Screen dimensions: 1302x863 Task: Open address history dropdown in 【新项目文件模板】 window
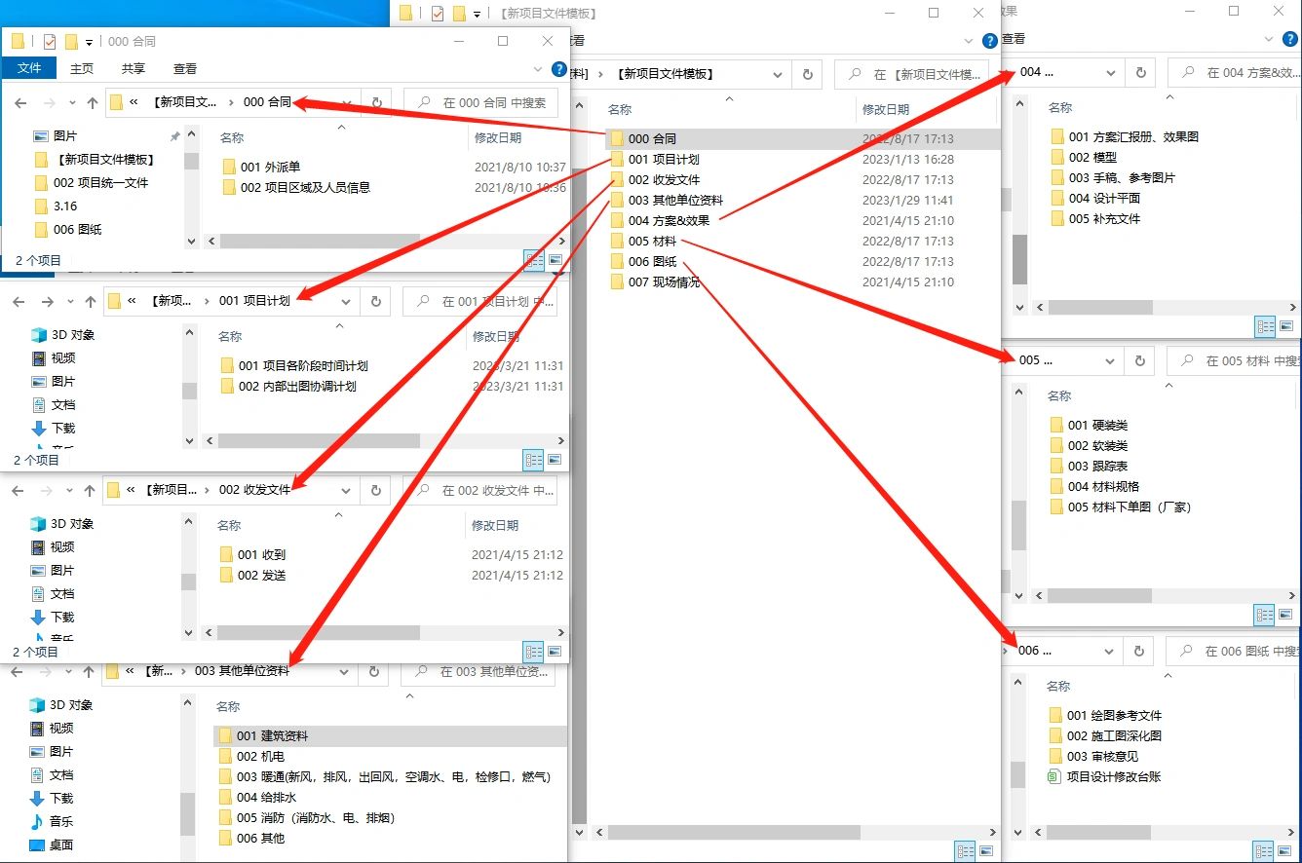[778, 74]
